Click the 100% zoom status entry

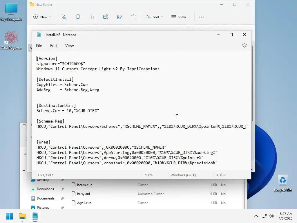pyautogui.click(x=149, y=175)
